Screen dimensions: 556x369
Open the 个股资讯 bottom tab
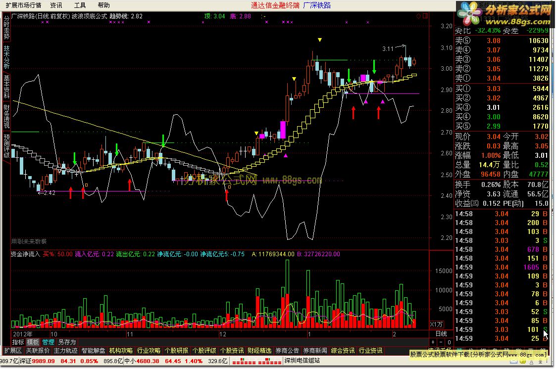[232, 351]
